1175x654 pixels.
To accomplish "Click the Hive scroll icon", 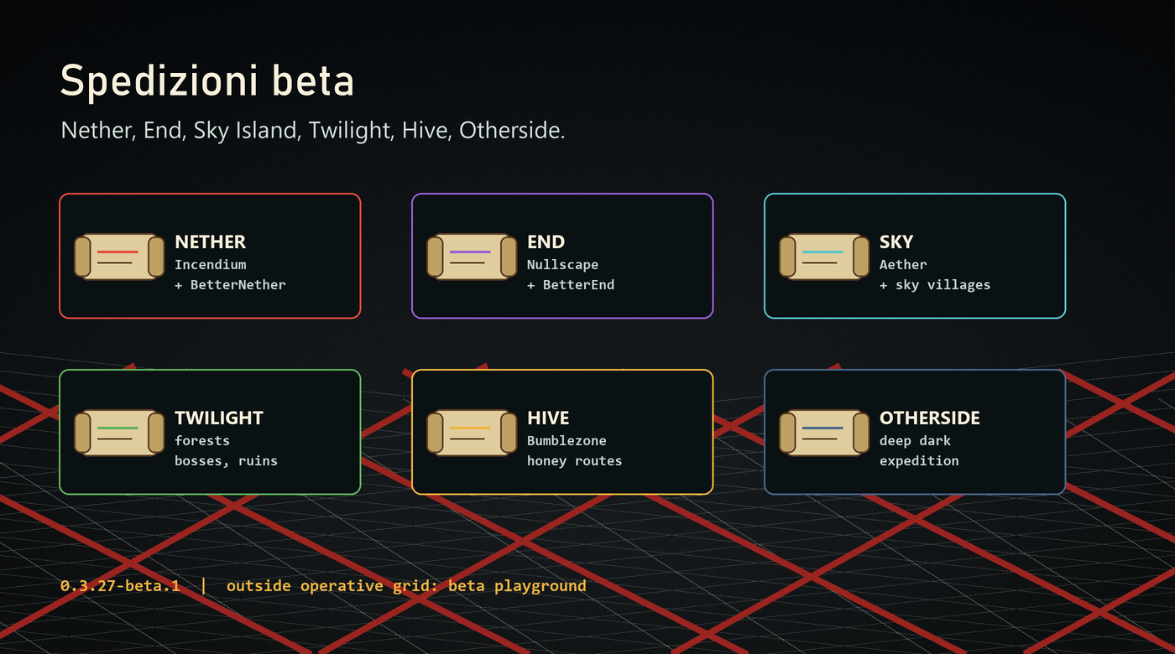I will tap(472, 433).
